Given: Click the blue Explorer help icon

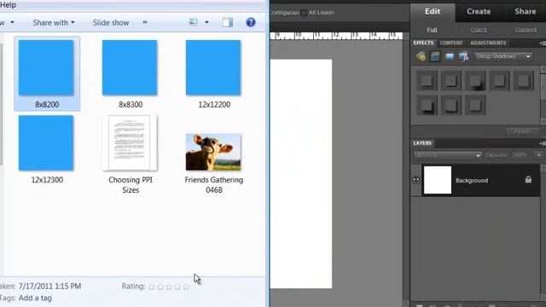Looking at the screenshot, I should (251, 22).
